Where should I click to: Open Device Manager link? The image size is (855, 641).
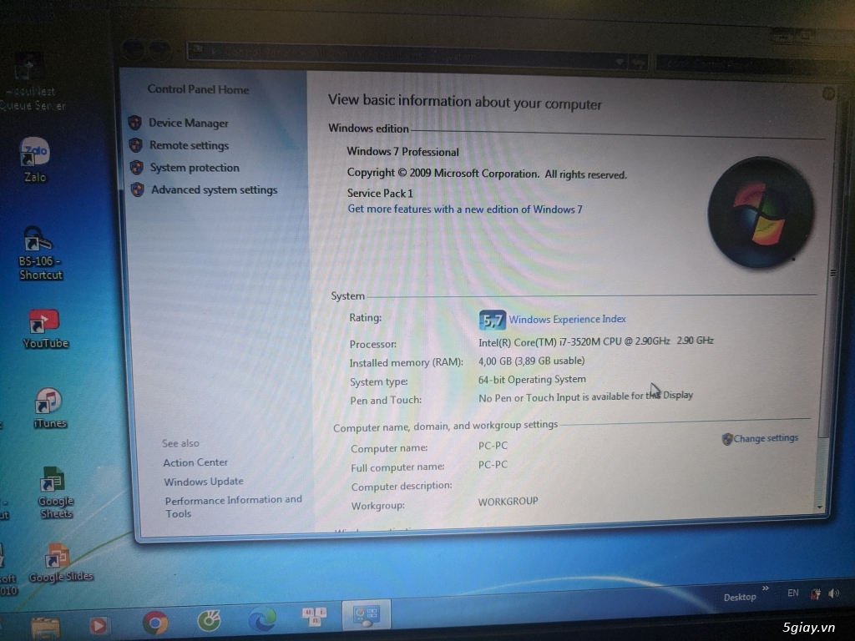pos(188,124)
